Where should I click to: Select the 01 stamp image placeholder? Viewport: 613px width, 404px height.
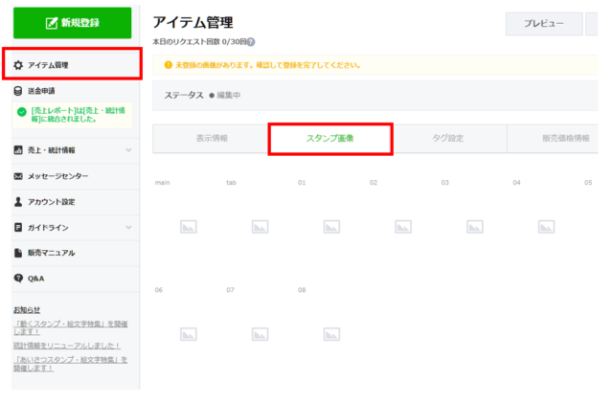coord(331,227)
